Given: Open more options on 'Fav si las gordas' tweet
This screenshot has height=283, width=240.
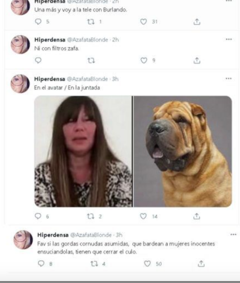Looking at the screenshot, I should point(233,234).
